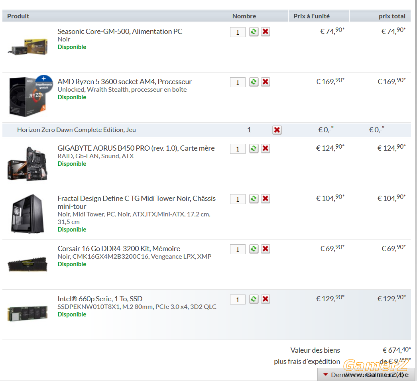Edit quantity field for Corsair 16 Go DDR4-3200
417x381 pixels.
click(238, 249)
